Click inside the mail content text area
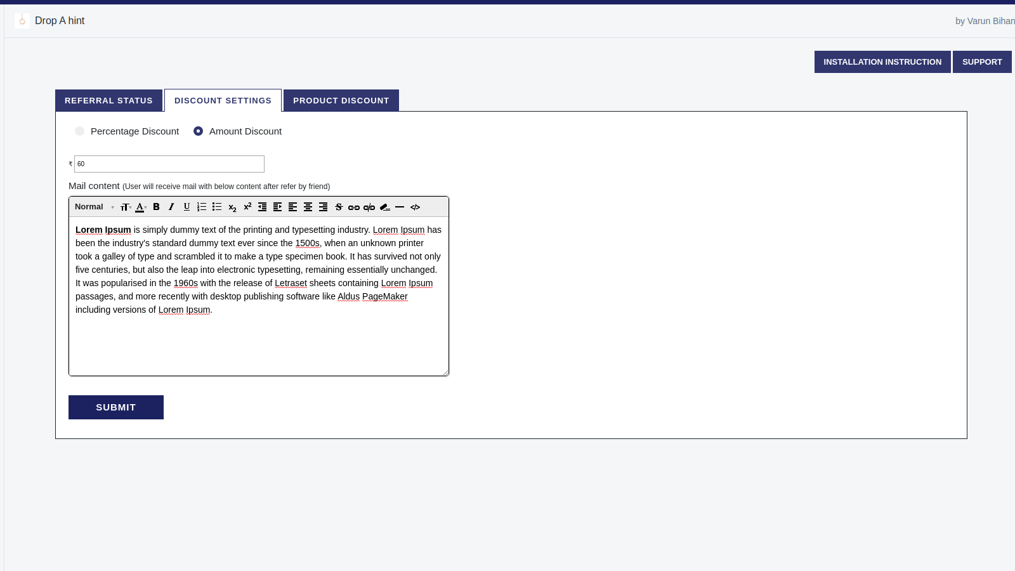Viewport: 1015px width, 571px height. point(259,296)
